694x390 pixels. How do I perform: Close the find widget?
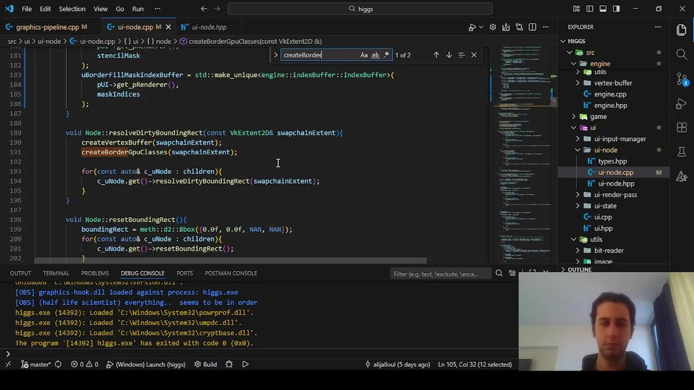pos(474,55)
